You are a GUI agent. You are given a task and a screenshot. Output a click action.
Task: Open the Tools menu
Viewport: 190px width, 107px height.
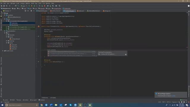[x=40, y=3]
